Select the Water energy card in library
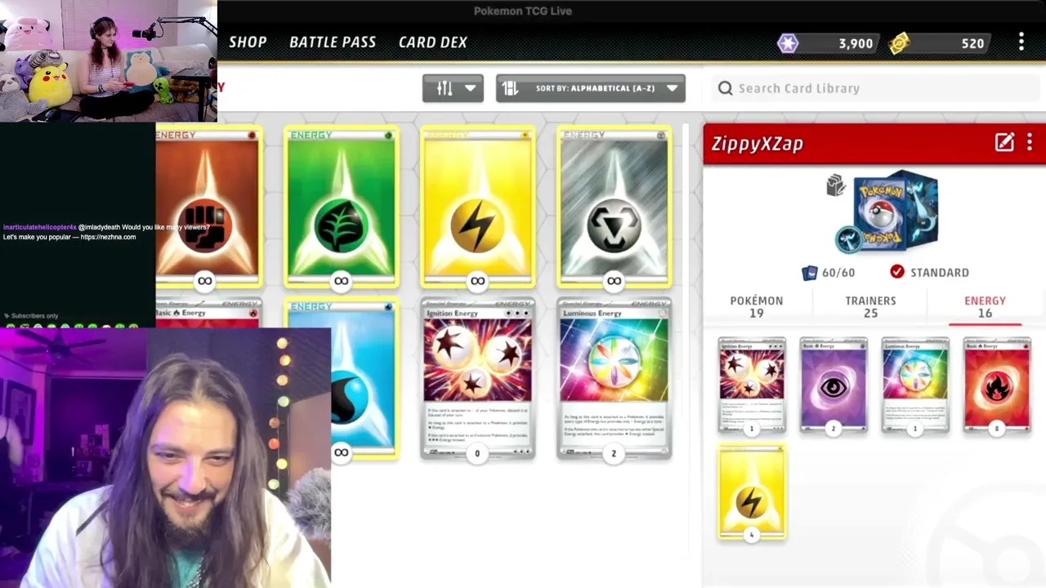This screenshot has height=588, width=1046. 364,378
